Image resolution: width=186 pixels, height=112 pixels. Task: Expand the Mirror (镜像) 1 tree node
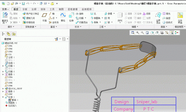coord(3,74)
